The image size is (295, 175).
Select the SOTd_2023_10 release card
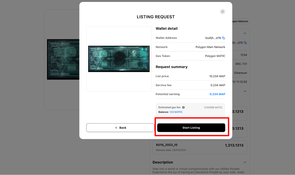pos(199,147)
